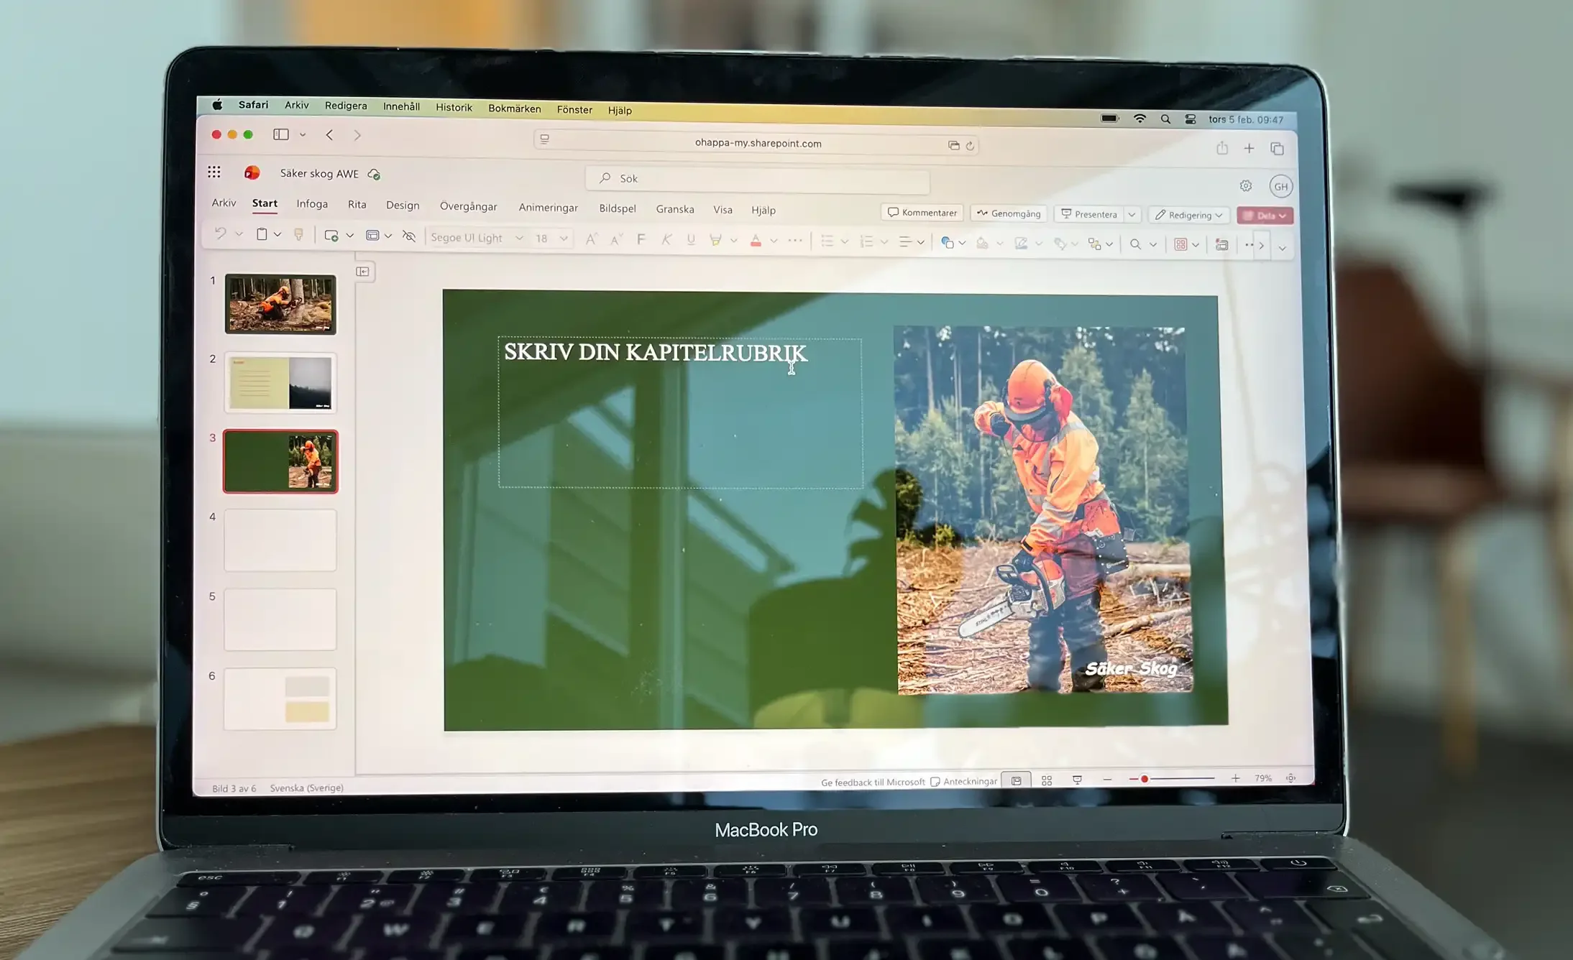This screenshot has height=960, width=1573.
Task: Click the Format Painter brush icon
Action: pyautogui.click(x=298, y=235)
